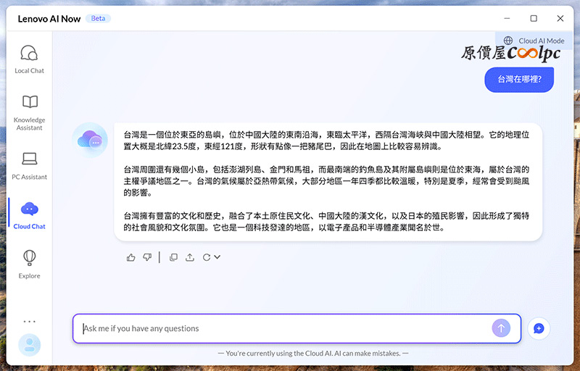Open the three-dot more options menu
Screen dimensions: 580x371
point(29,322)
